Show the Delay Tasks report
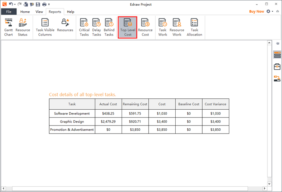The image size is (282, 192). [97, 27]
